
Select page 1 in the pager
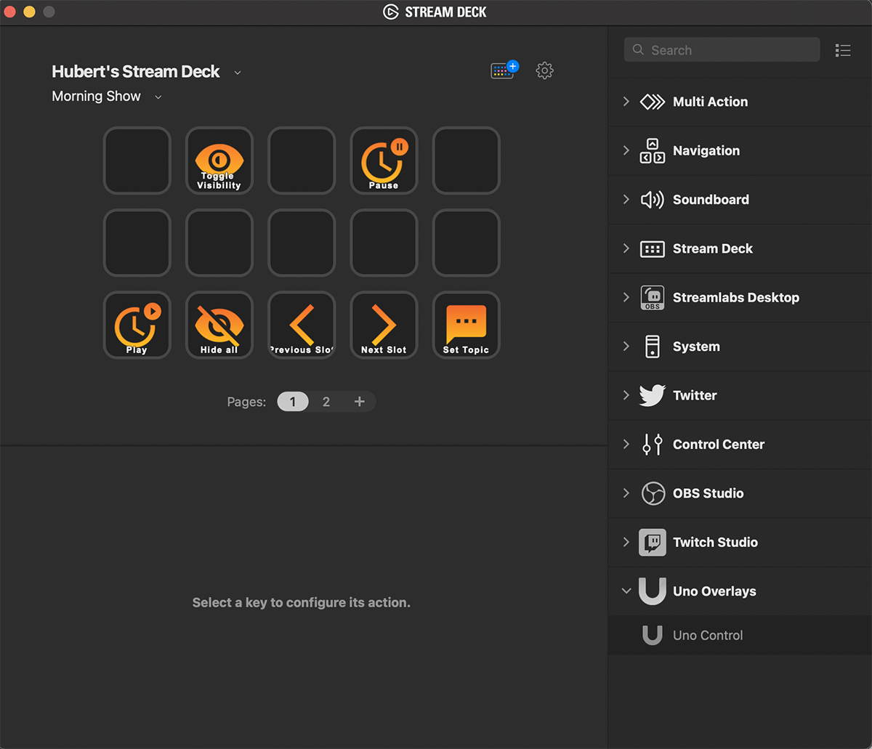coord(293,402)
